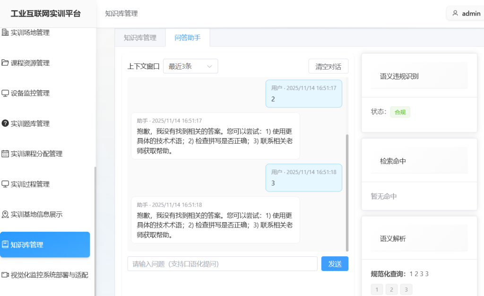Image resolution: width=484 pixels, height=296 pixels.
Task: Open the 上下文窗口 dropdown showing 最近3条
Action: (190, 66)
